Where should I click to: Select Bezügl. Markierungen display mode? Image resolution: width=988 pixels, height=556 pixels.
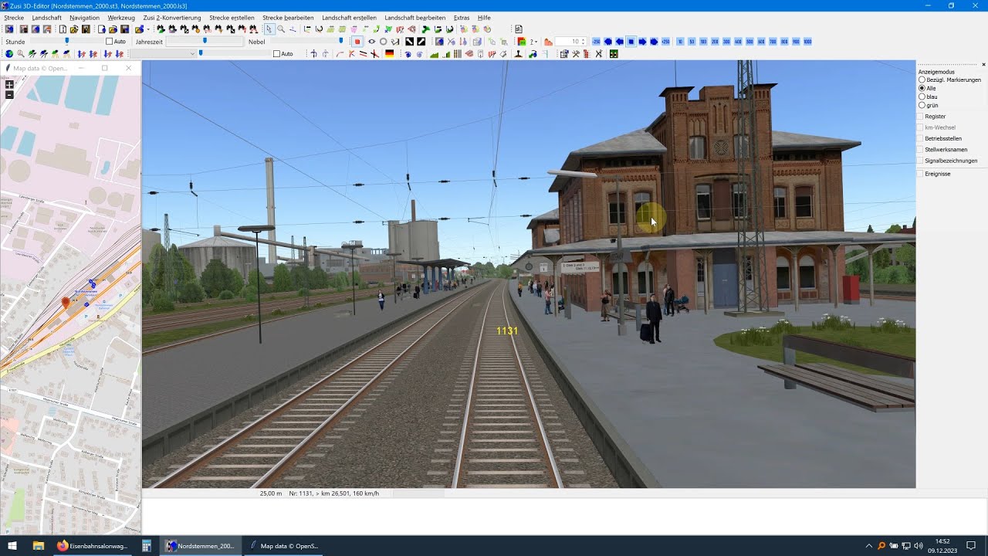[x=922, y=80]
